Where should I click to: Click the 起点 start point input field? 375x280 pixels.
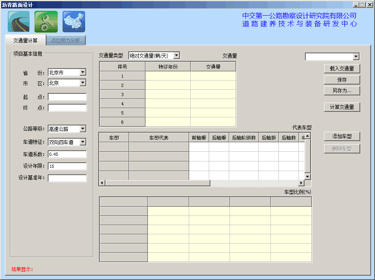pos(67,97)
